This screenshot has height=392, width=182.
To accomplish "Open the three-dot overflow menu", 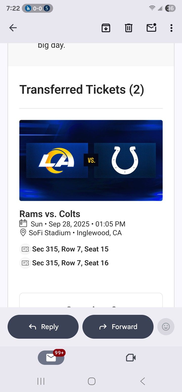I will tap(171, 28).
